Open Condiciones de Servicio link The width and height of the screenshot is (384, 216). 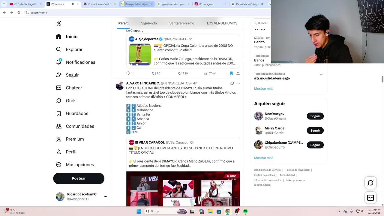[267, 170]
